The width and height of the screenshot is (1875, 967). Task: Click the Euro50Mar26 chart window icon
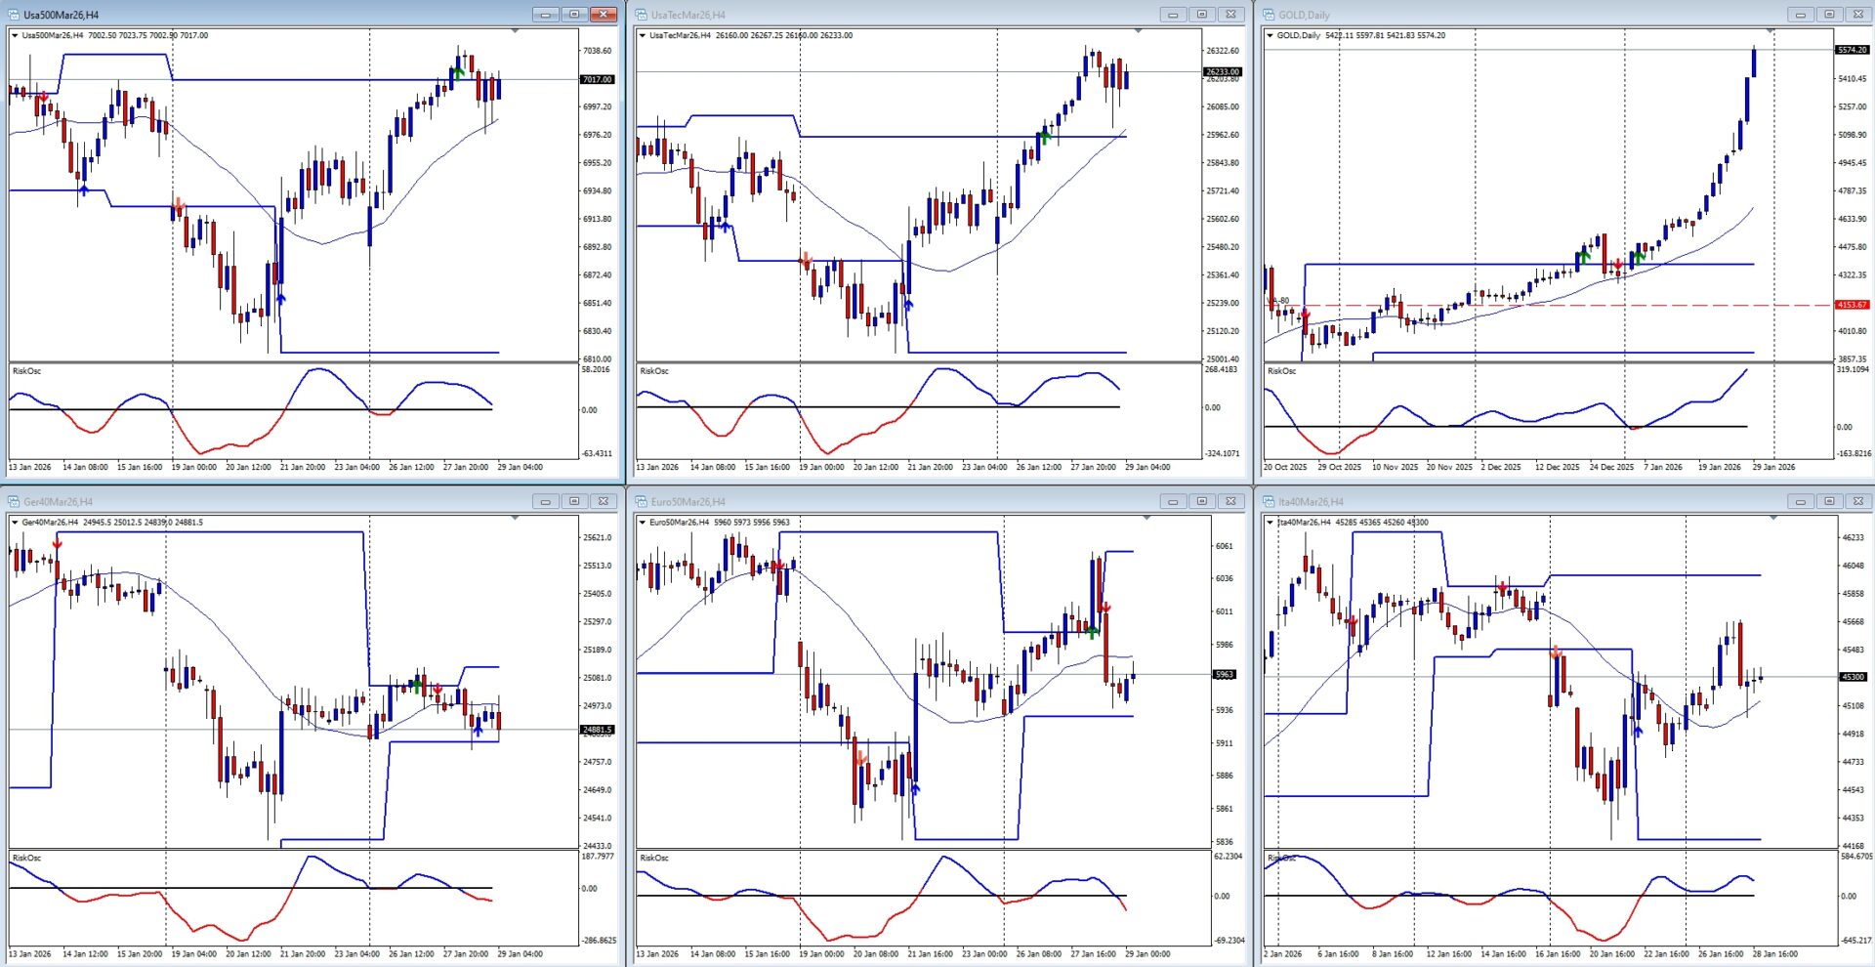coord(642,502)
